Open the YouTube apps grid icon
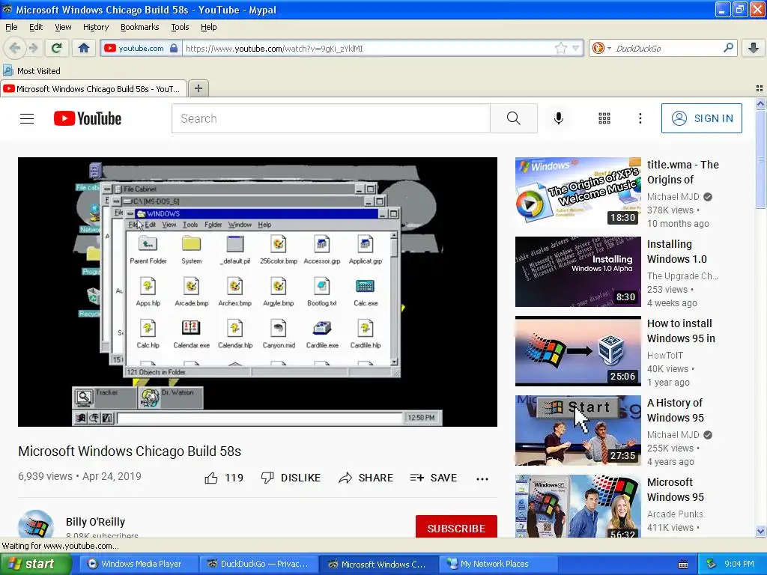 (604, 118)
